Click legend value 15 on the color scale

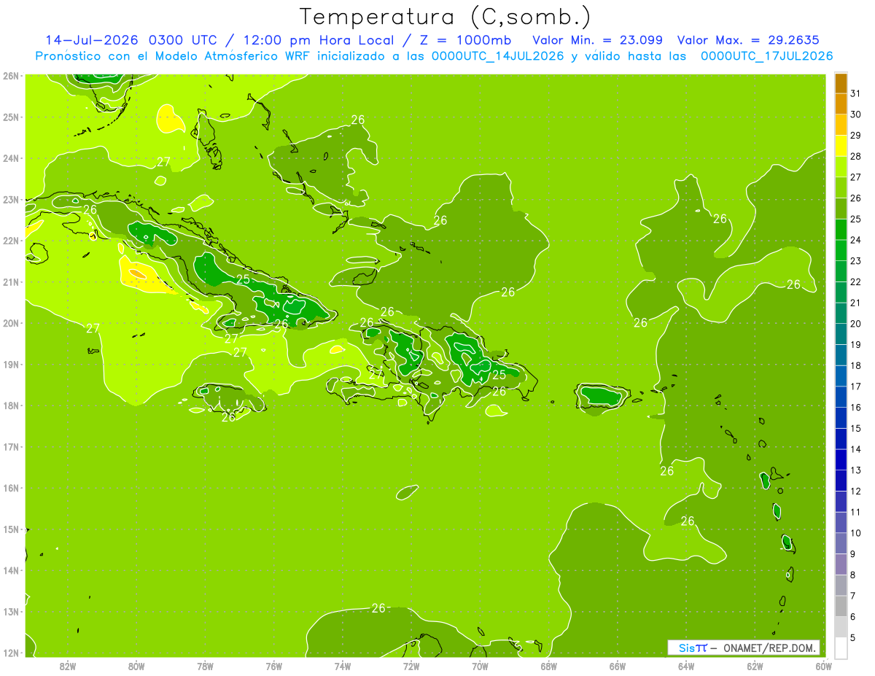pos(855,428)
